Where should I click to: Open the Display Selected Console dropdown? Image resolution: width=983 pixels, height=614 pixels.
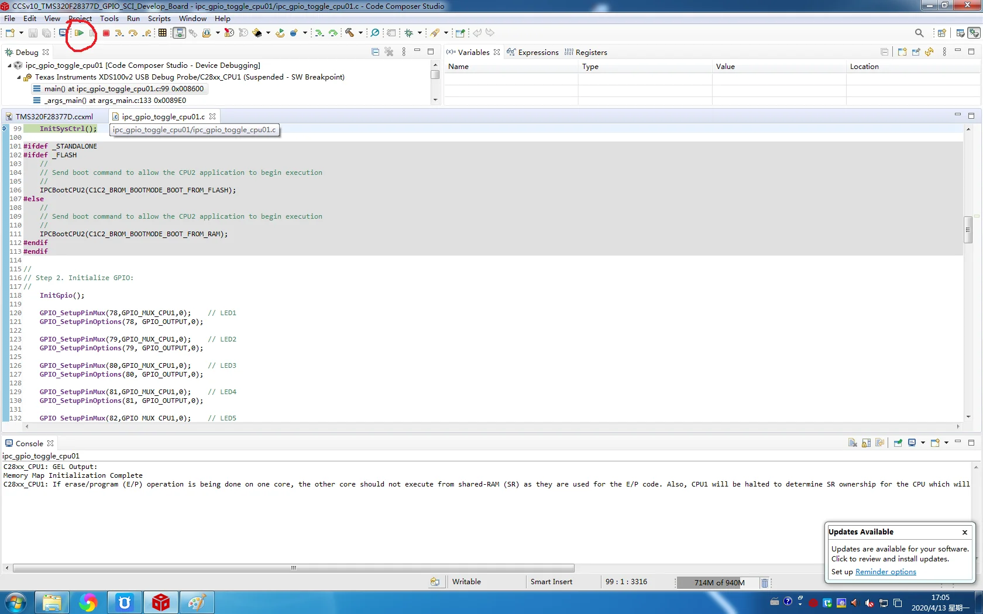click(923, 443)
